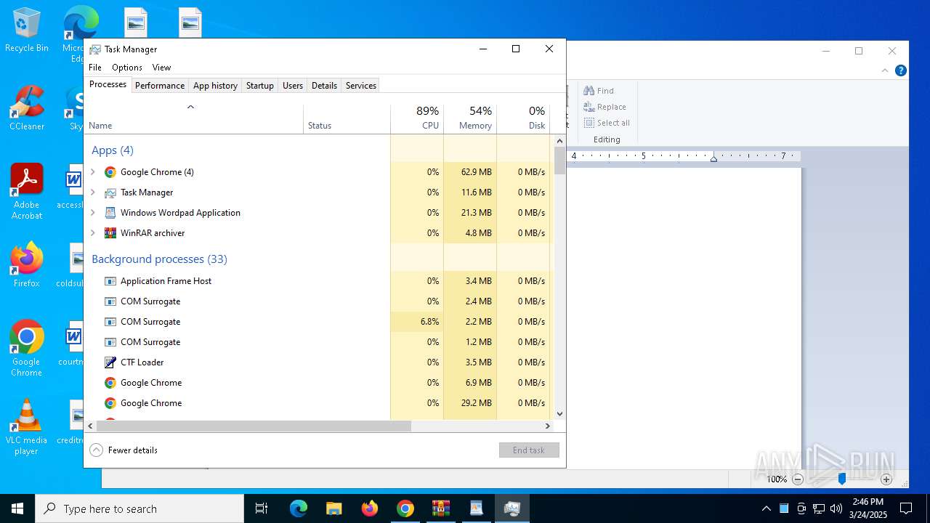Image resolution: width=930 pixels, height=523 pixels.
Task: Click the Windows Wordpad Application icon
Action: (x=110, y=213)
